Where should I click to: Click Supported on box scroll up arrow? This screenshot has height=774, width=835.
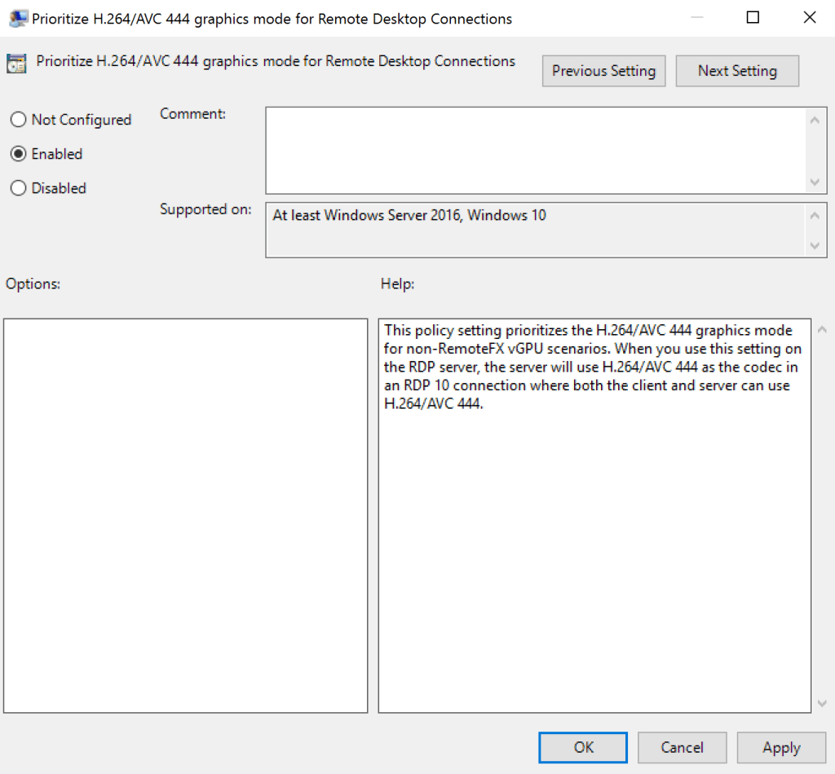815,216
